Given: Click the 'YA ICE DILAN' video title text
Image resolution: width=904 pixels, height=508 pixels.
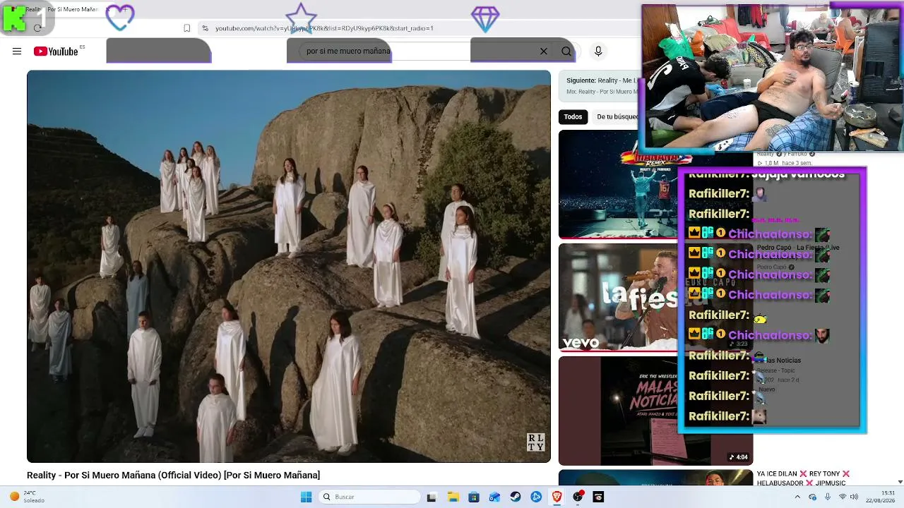Looking at the screenshot, I should pyautogui.click(x=803, y=478).
